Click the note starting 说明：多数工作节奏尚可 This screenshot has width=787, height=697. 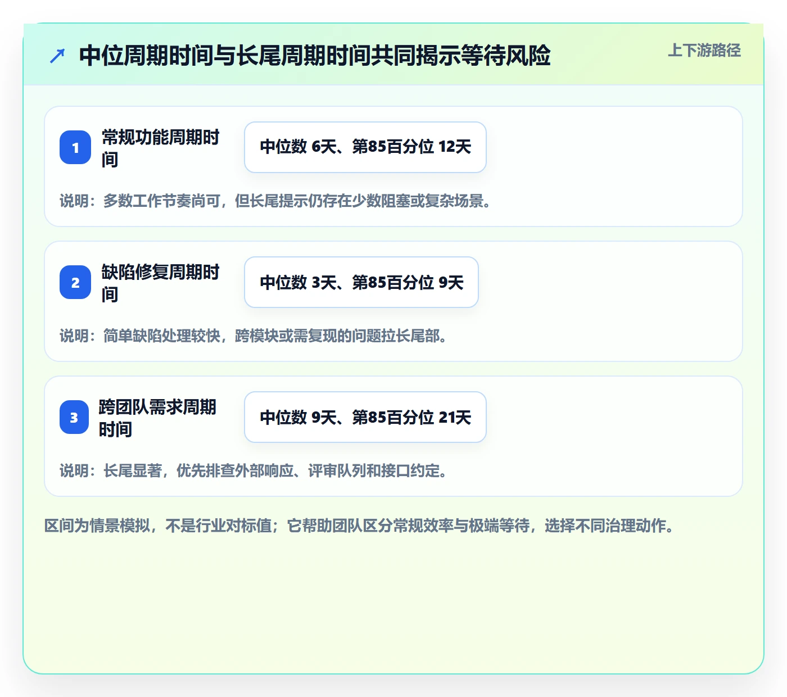(277, 201)
